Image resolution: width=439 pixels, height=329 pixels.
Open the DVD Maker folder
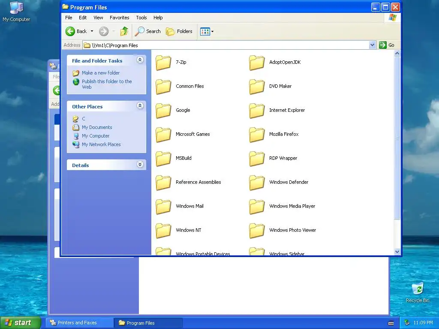tap(271, 86)
